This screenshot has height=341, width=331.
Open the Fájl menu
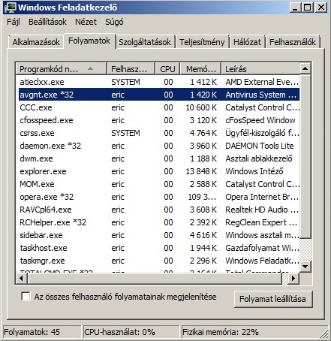[14, 22]
